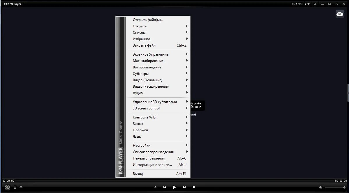
Task: Expand 'Воспроизведение' submenu
Action: [x=158, y=67]
